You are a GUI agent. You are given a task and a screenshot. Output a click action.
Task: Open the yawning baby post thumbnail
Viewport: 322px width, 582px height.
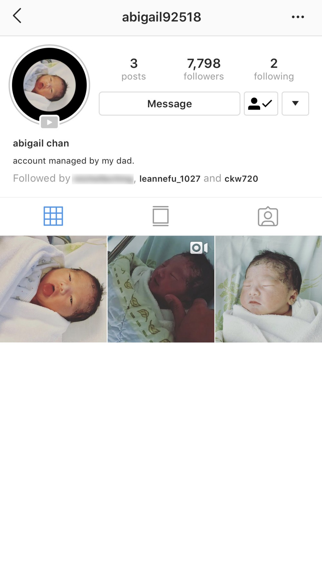(x=53, y=289)
